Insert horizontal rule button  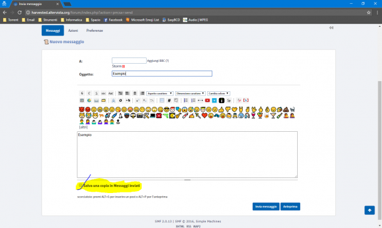point(200,100)
